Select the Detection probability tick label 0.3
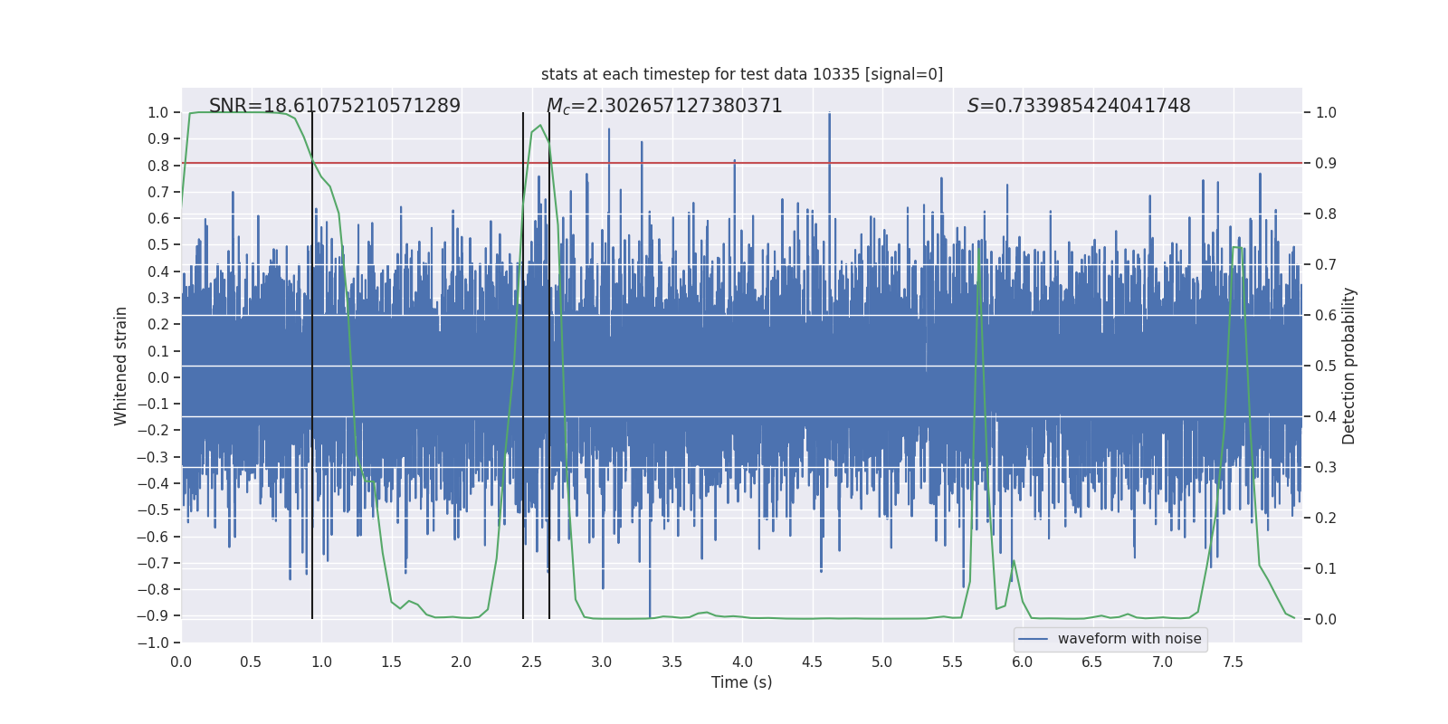This screenshot has width=1448, height=724. pyautogui.click(x=1326, y=468)
